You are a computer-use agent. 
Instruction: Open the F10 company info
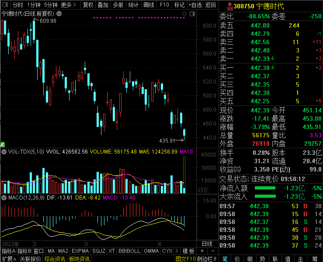coord(164,5)
